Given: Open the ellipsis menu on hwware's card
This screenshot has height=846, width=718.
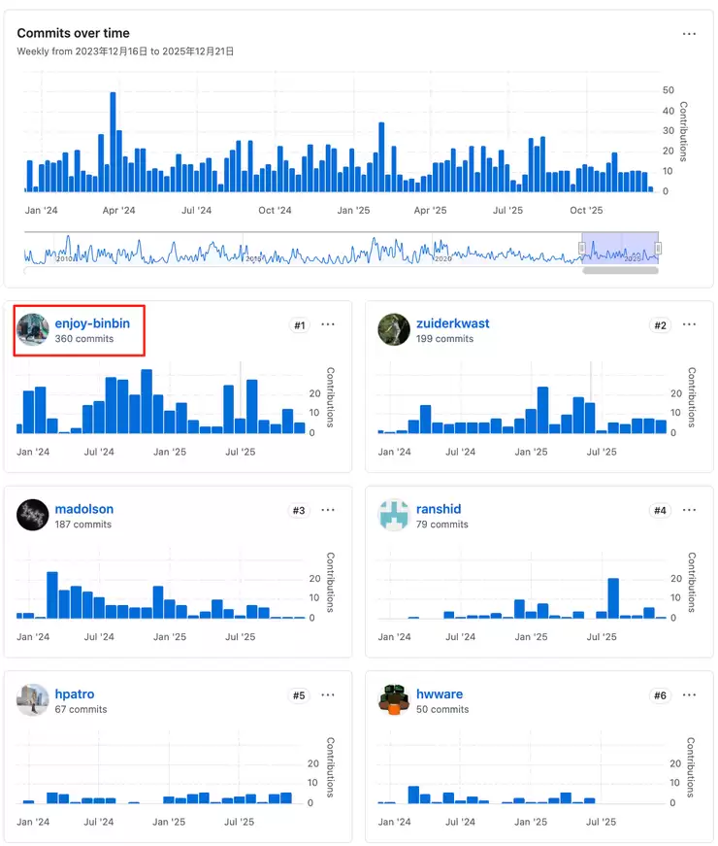Looking at the screenshot, I should click(x=689, y=695).
